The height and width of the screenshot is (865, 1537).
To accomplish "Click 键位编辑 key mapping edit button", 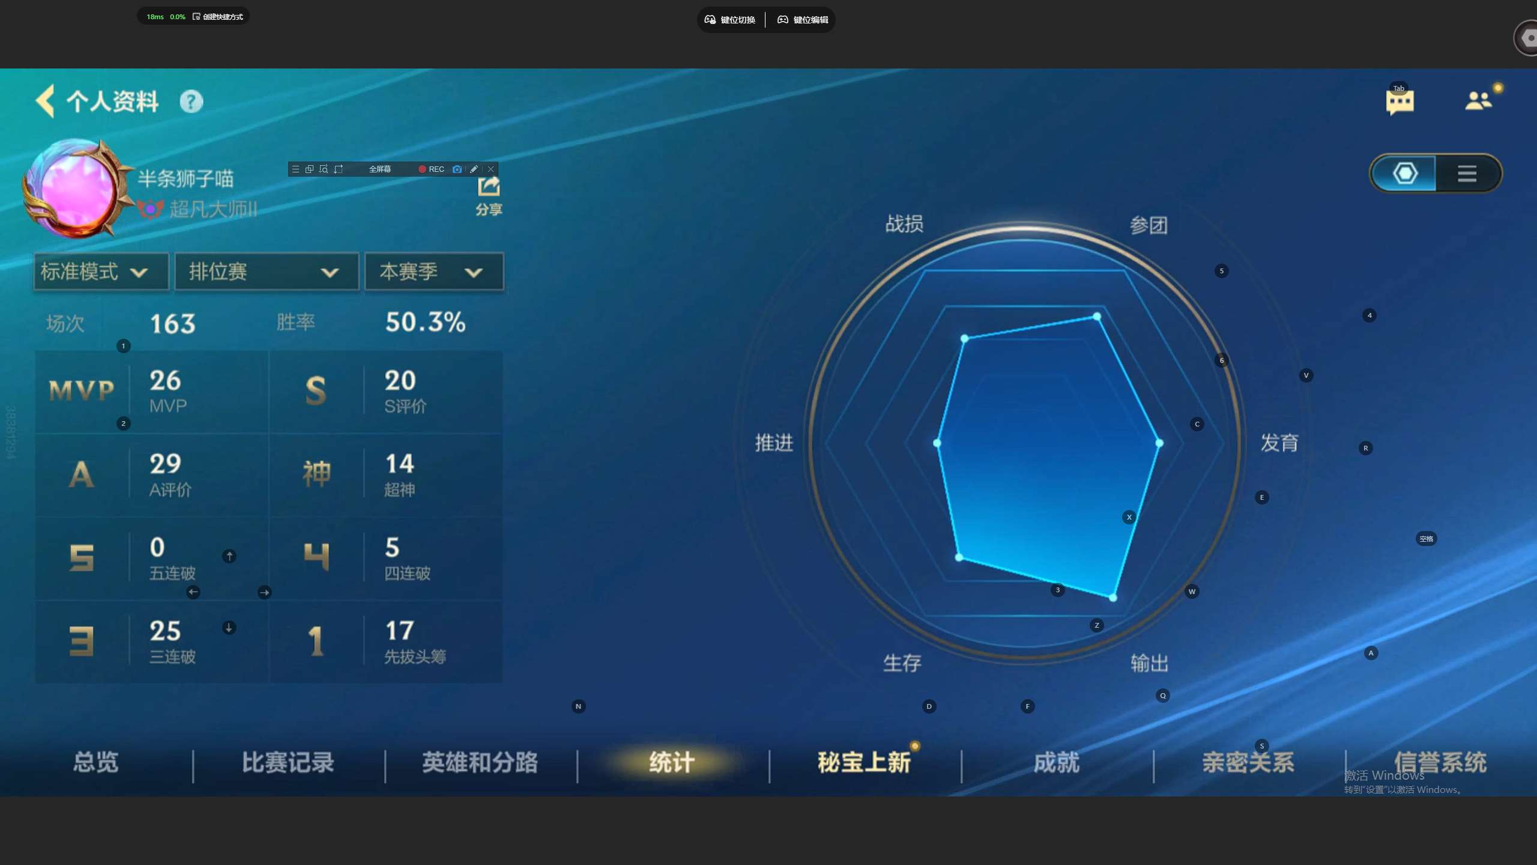I will (803, 20).
